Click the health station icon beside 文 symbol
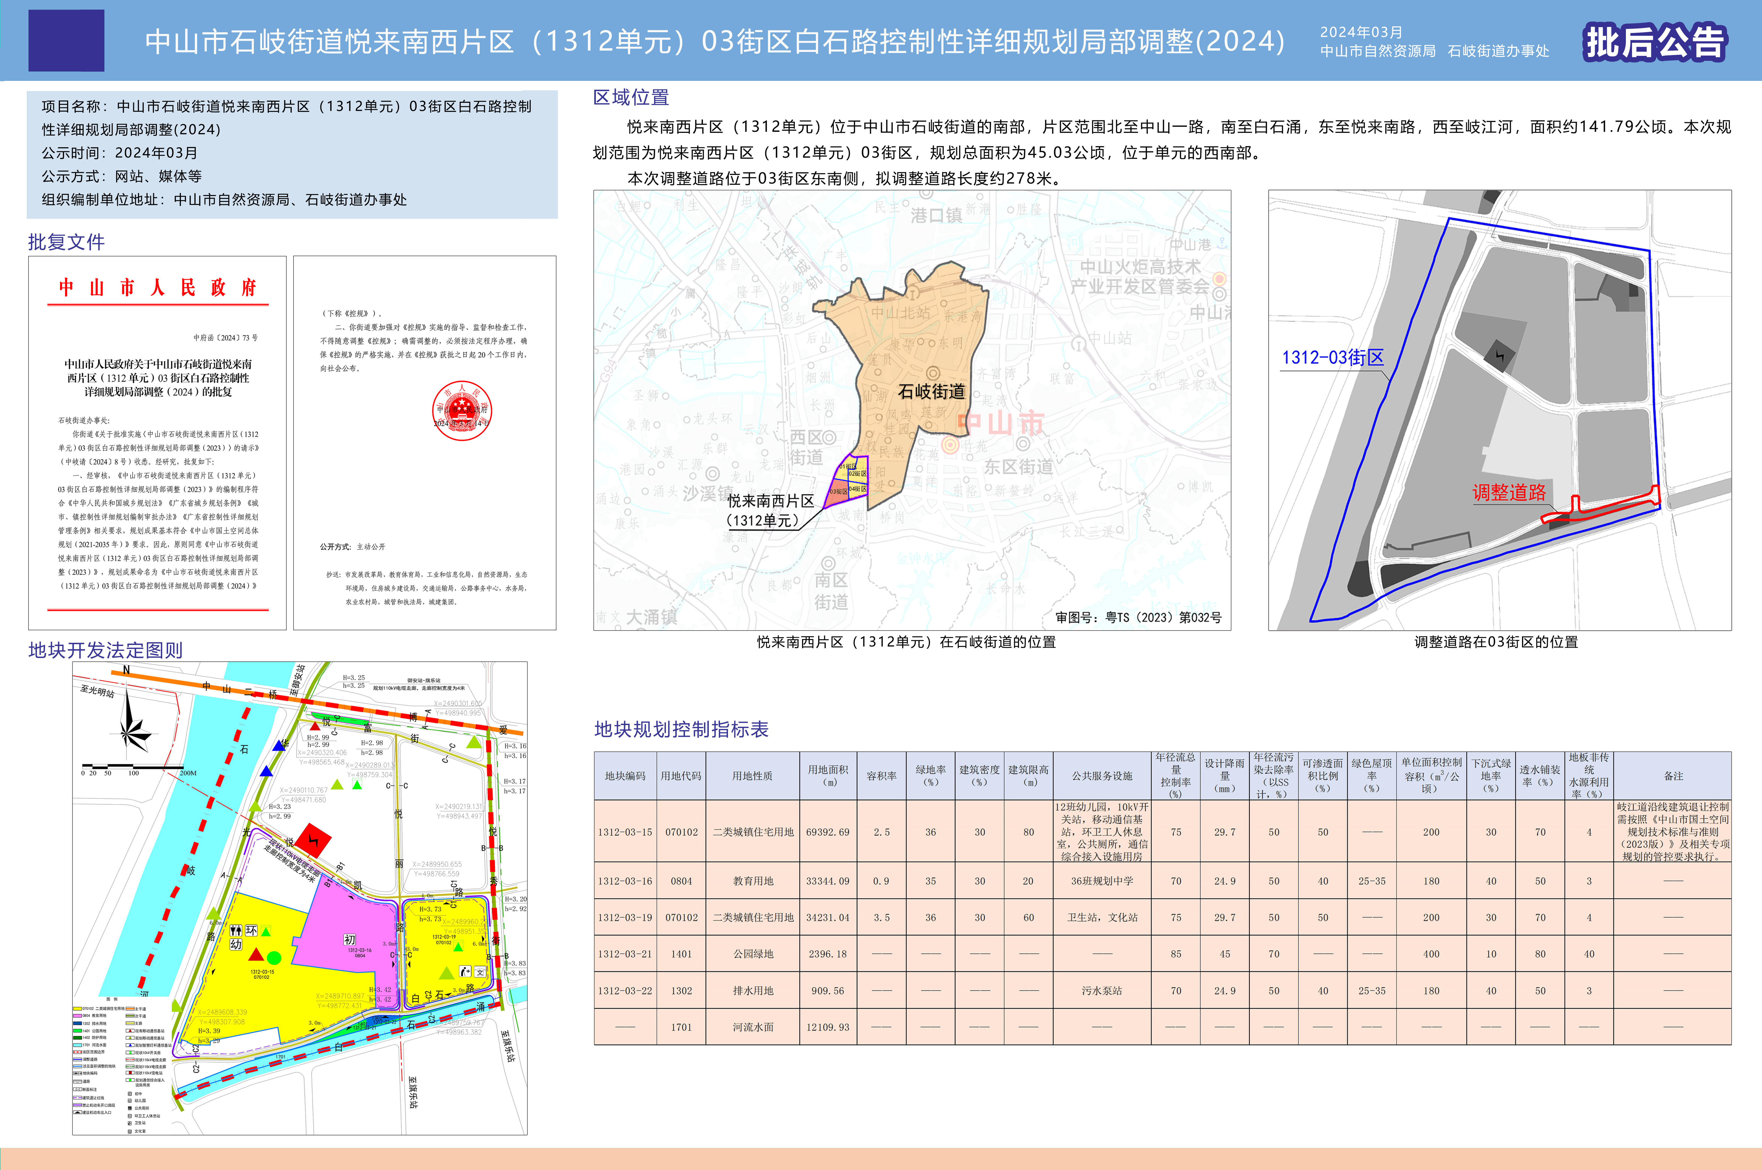Viewport: 1762px width, 1170px height. pyautogui.click(x=466, y=972)
